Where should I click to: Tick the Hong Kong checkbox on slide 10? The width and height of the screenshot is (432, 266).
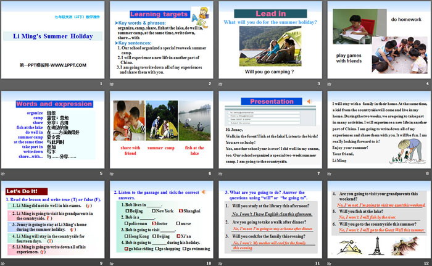[x=127, y=236]
